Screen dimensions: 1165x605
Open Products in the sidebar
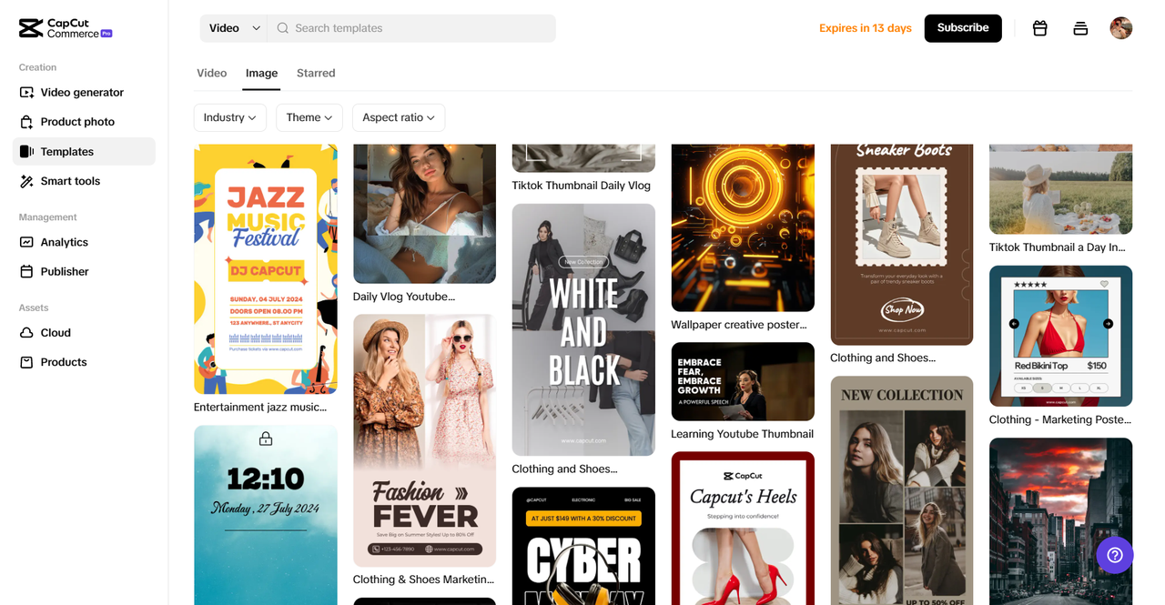[84, 362]
